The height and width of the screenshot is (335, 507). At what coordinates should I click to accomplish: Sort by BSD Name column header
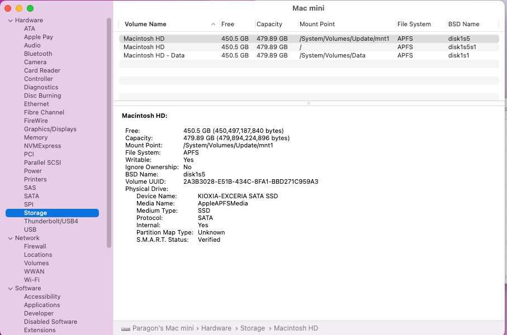(463, 24)
